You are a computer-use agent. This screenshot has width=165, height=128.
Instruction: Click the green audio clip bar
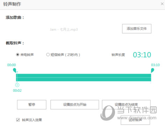pos(84,77)
